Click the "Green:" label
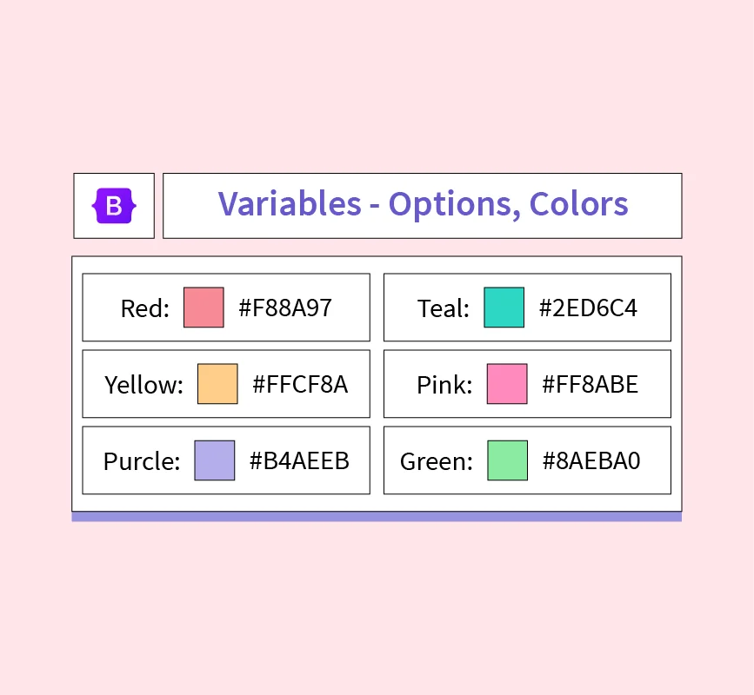Viewport: 754px width, 695px height. click(x=437, y=461)
